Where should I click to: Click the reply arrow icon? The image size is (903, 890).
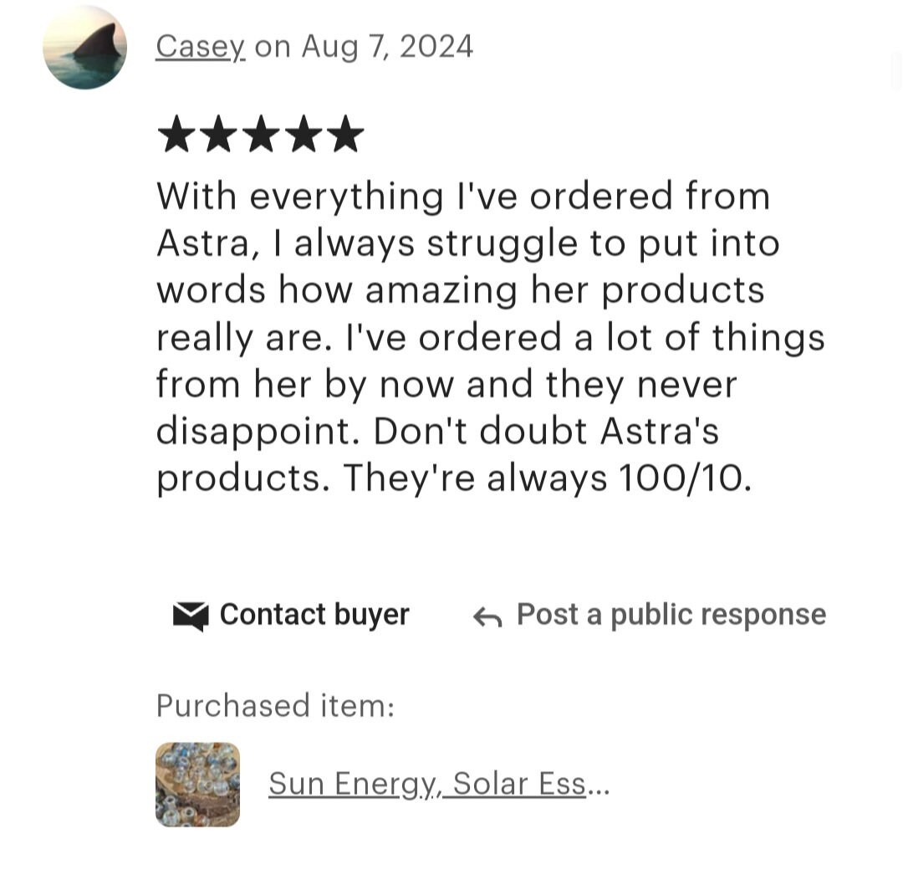pyautogui.click(x=487, y=617)
